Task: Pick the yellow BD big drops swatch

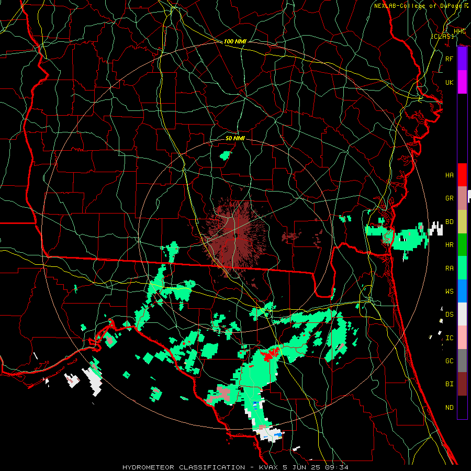Action: point(462,222)
